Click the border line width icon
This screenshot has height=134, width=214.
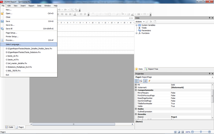pyautogui.click(x=139, y=14)
